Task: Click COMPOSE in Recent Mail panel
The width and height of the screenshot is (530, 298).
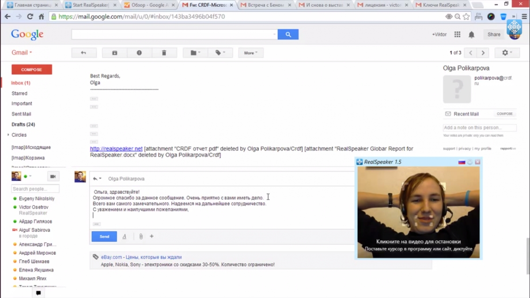Action: click(x=504, y=114)
